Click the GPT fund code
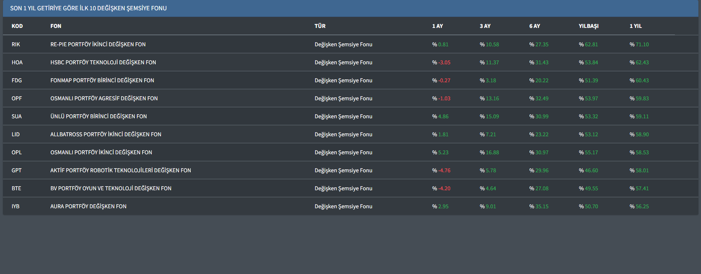The image size is (701, 274). 17,170
